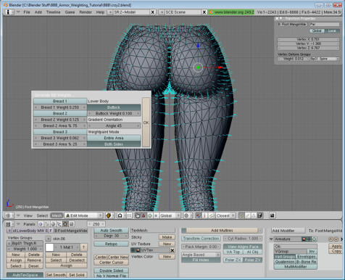This screenshot has height=280, width=345.
Task: Open the Editing panels context icon
Action: point(65,224)
